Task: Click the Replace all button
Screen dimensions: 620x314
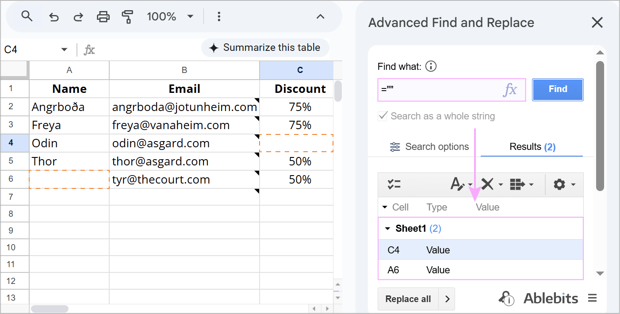Action: click(x=408, y=299)
